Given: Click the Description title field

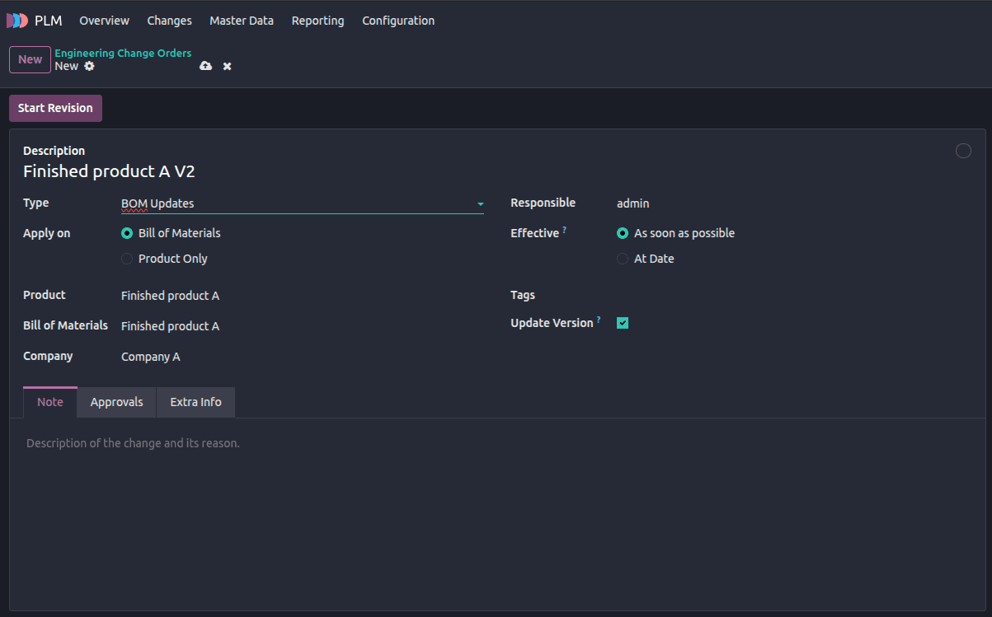Looking at the screenshot, I should pyautogui.click(x=485, y=171).
